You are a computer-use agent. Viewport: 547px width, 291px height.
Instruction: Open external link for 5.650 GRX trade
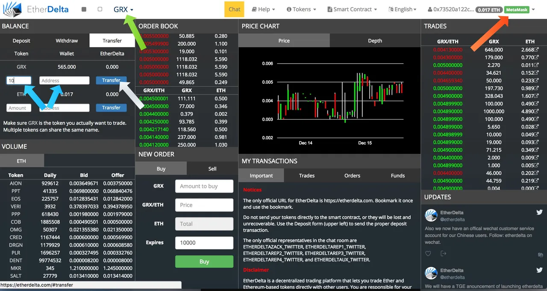click(x=536, y=127)
